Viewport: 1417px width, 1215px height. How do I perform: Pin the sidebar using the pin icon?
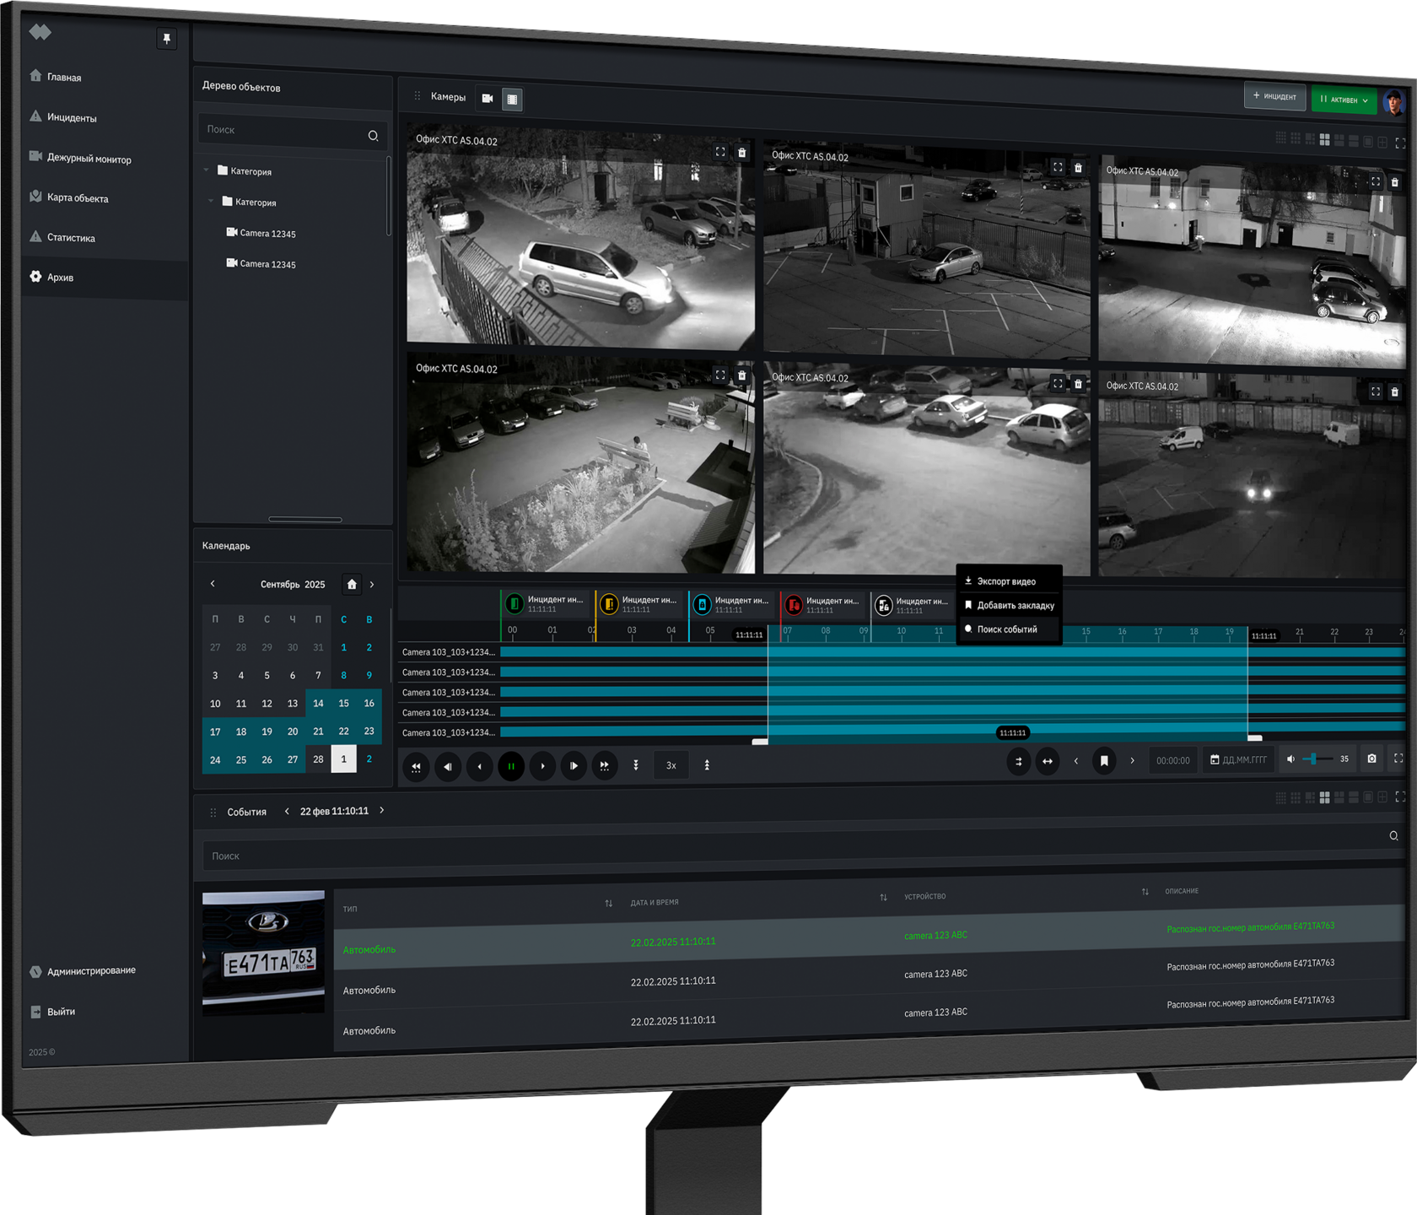pyautogui.click(x=167, y=39)
